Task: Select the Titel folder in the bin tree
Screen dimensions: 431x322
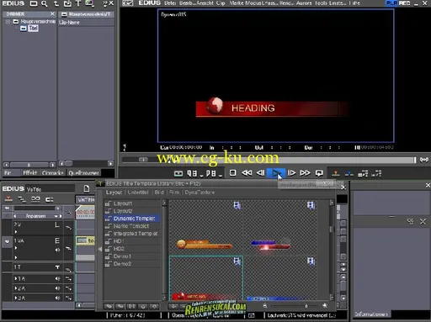Action: [x=33, y=28]
